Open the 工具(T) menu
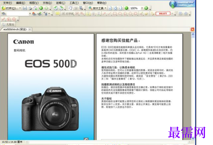The height and width of the screenshot is (145, 213). (x=74, y=3)
